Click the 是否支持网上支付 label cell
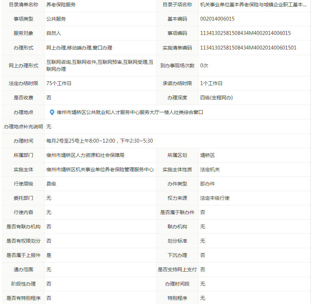 click(177, 269)
